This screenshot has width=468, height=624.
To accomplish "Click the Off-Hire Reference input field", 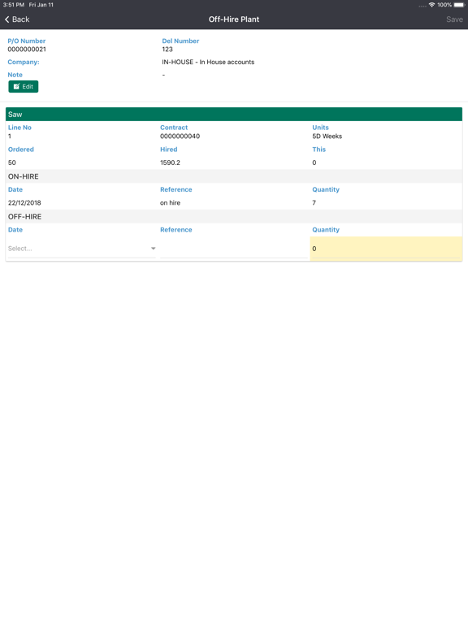I will pos(234,249).
